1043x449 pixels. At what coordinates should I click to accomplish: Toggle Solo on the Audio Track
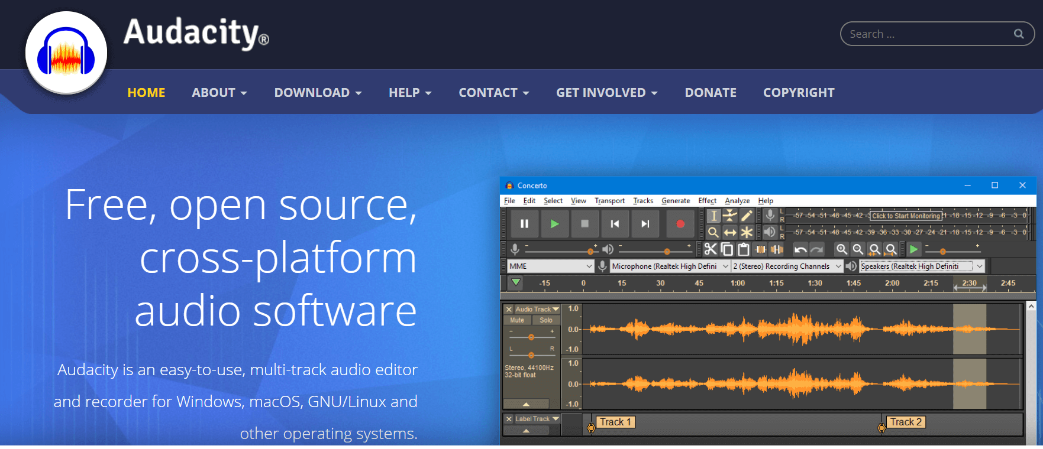546,320
